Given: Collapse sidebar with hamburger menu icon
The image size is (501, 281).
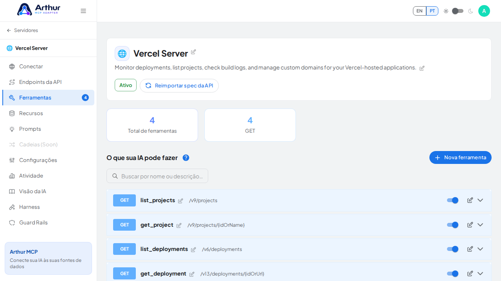Looking at the screenshot, I should [x=83, y=11].
